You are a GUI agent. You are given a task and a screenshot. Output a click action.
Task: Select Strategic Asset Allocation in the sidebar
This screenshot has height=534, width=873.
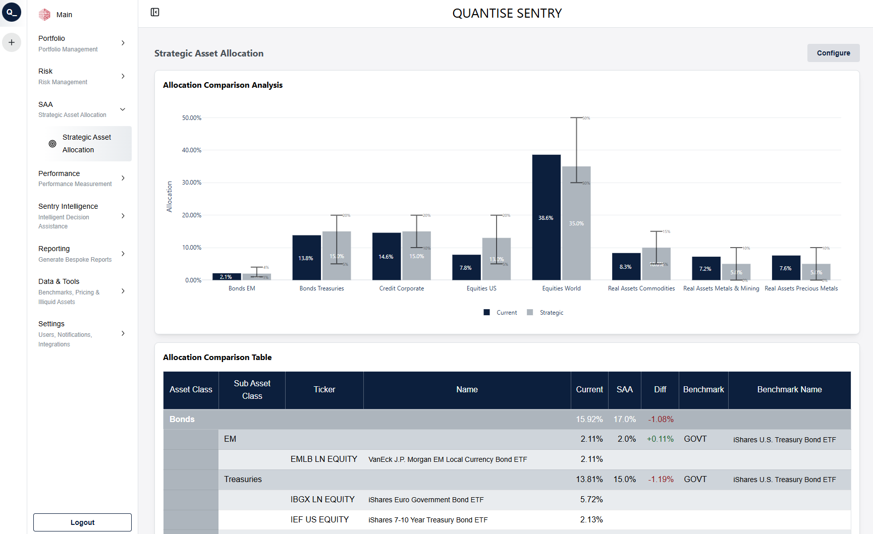point(87,143)
